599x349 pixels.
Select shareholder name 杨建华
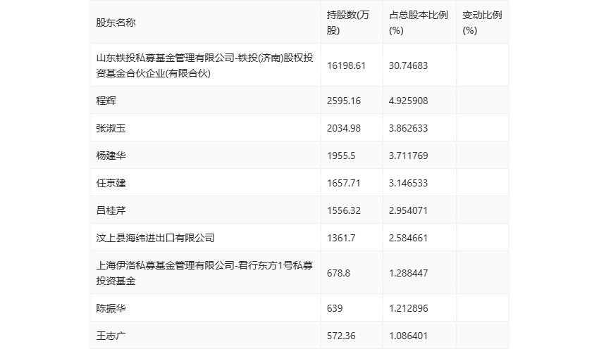[111, 156]
